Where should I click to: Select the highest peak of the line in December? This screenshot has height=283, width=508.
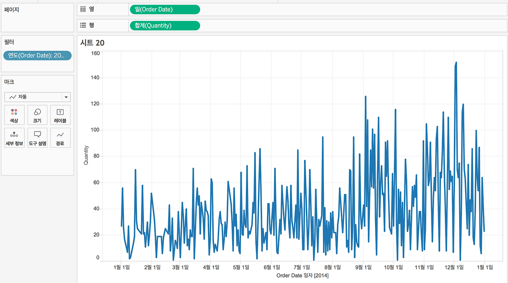pyautogui.click(x=456, y=62)
